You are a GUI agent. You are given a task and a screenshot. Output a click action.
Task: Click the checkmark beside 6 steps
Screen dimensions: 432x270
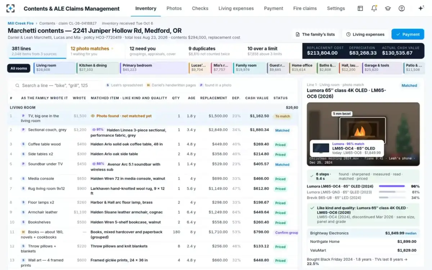(311, 176)
